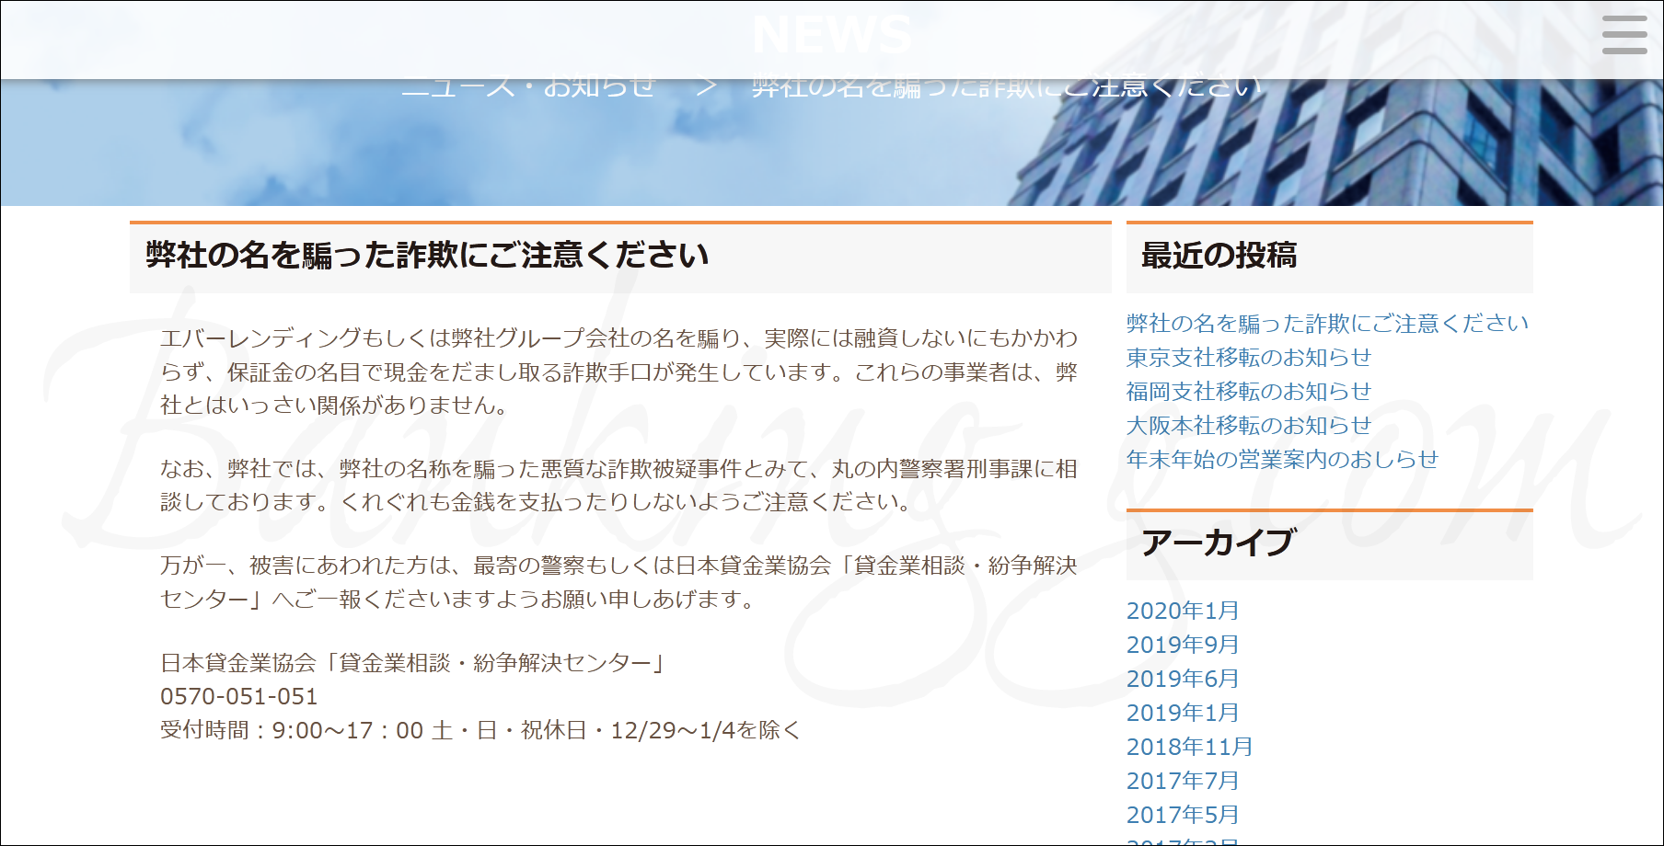1664x846 pixels.
Task: Open 東京支社移転のお知らせ post
Action: coord(1249,358)
